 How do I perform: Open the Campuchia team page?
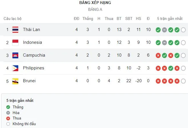point(34,55)
